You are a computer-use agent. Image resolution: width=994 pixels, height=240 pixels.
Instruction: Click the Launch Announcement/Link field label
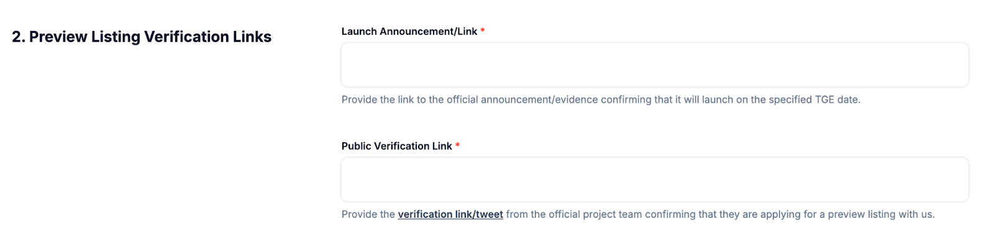(409, 32)
